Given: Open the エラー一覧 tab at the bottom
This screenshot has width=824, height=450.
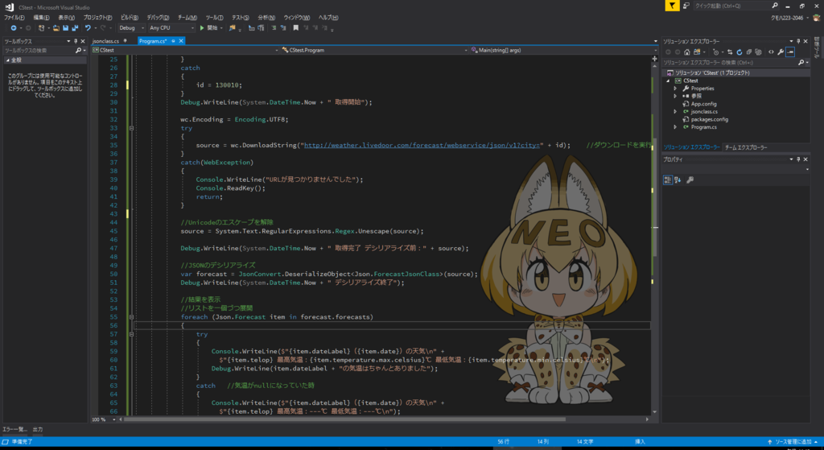Looking at the screenshot, I should coord(15,429).
